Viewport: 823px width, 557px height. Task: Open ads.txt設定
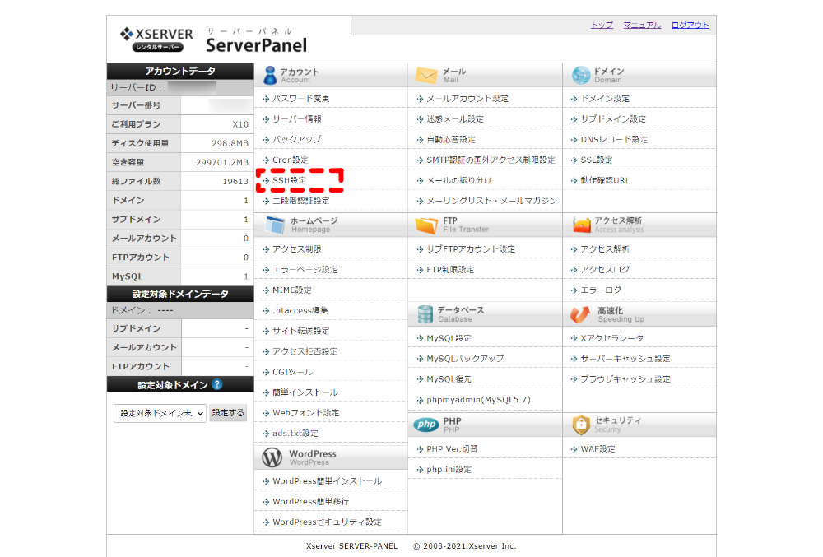tap(295, 434)
